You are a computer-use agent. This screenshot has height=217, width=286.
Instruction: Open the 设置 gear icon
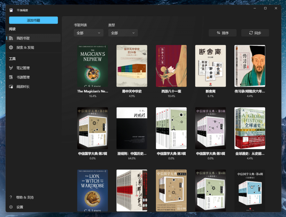tap(11, 207)
